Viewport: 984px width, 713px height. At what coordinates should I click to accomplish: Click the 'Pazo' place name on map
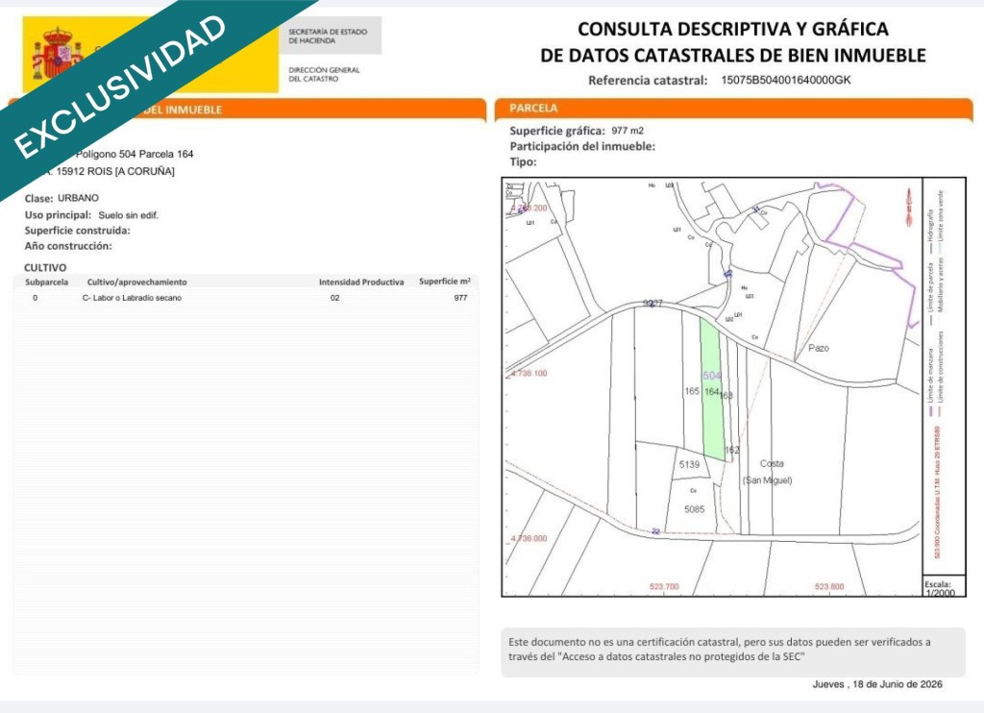819,348
